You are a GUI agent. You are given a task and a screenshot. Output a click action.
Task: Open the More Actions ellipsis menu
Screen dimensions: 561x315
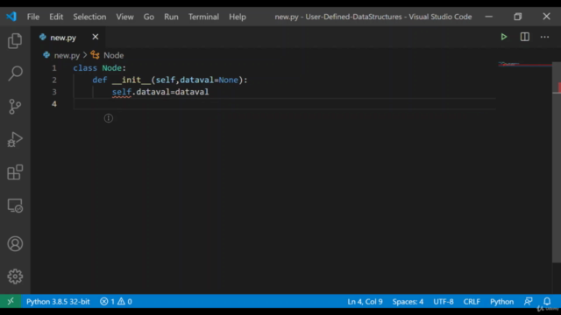pos(544,37)
